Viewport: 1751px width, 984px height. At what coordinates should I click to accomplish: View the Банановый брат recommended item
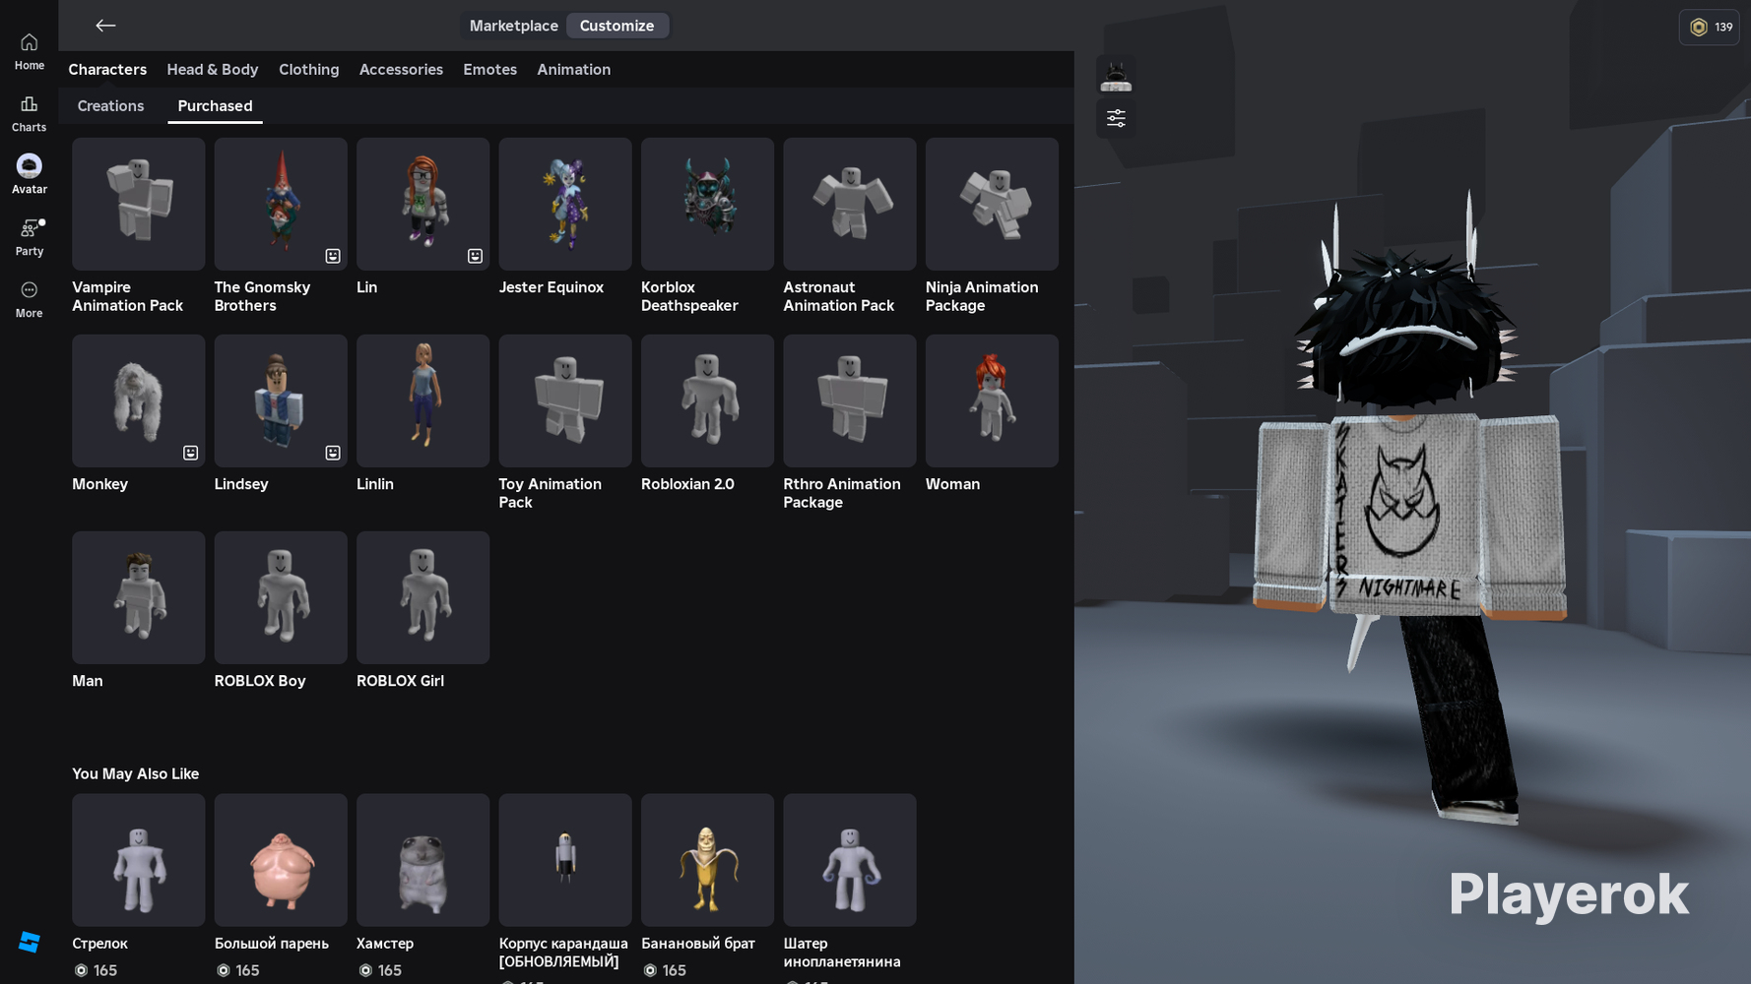point(707,860)
